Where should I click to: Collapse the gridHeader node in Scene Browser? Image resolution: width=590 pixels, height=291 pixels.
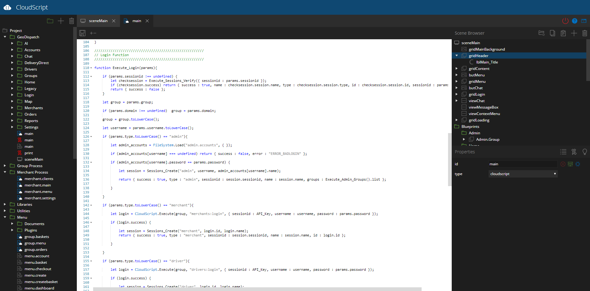pyautogui.click(x=457, y=56)
